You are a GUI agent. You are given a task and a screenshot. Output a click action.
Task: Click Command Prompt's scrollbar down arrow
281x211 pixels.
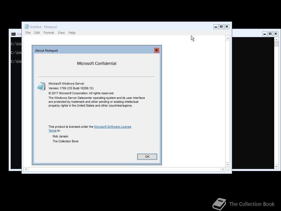tap(276, 166)
